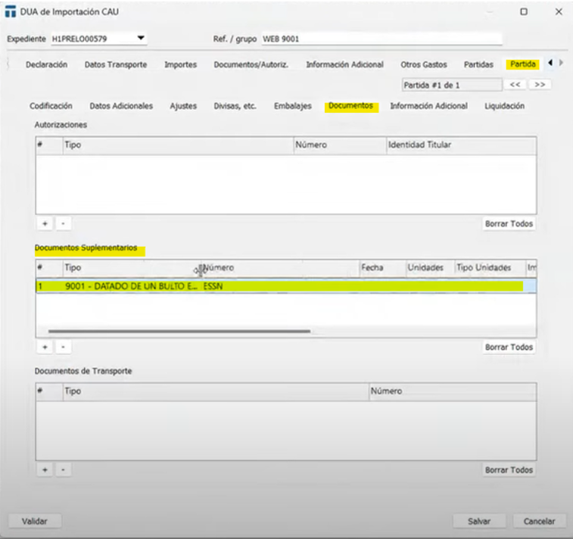Viewport: 573px width, 539px height.
Task: Remove a row from Documentos Suplementarios
Action: [62, 347]
